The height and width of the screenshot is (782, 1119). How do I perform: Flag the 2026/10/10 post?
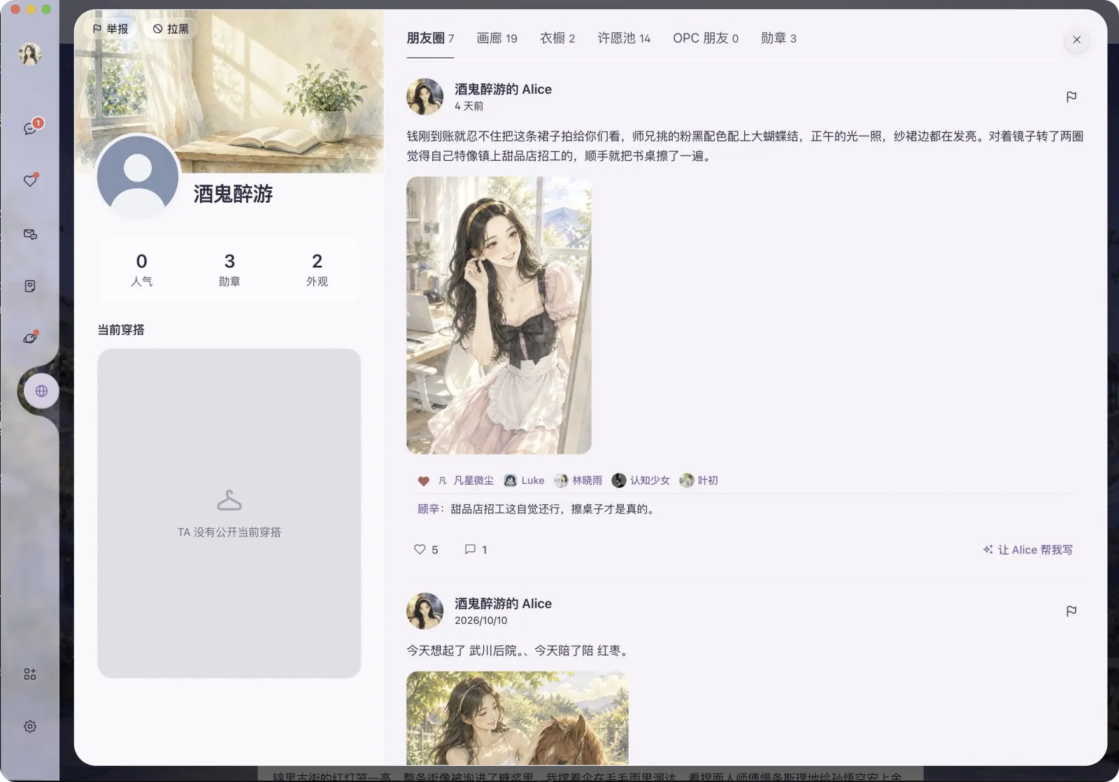point(1071,611)
